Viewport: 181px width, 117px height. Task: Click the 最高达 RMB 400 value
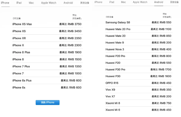(161, 49)
